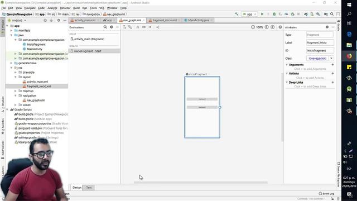This screenshot has height=201, width=357.
Task: Add an argument with the plus icon
Action: 332,65
